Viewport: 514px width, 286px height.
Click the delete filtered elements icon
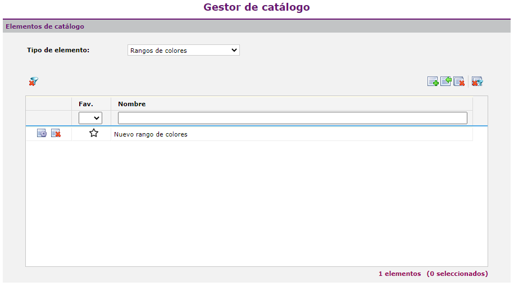[477, 82]
